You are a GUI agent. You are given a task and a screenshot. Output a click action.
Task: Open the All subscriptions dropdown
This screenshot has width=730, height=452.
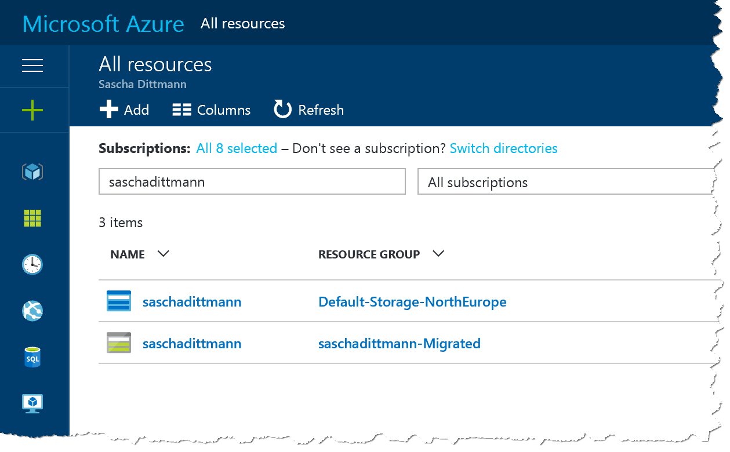565,183
